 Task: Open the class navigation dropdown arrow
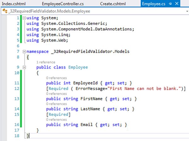pyautogui.click(x=187, y=11)
